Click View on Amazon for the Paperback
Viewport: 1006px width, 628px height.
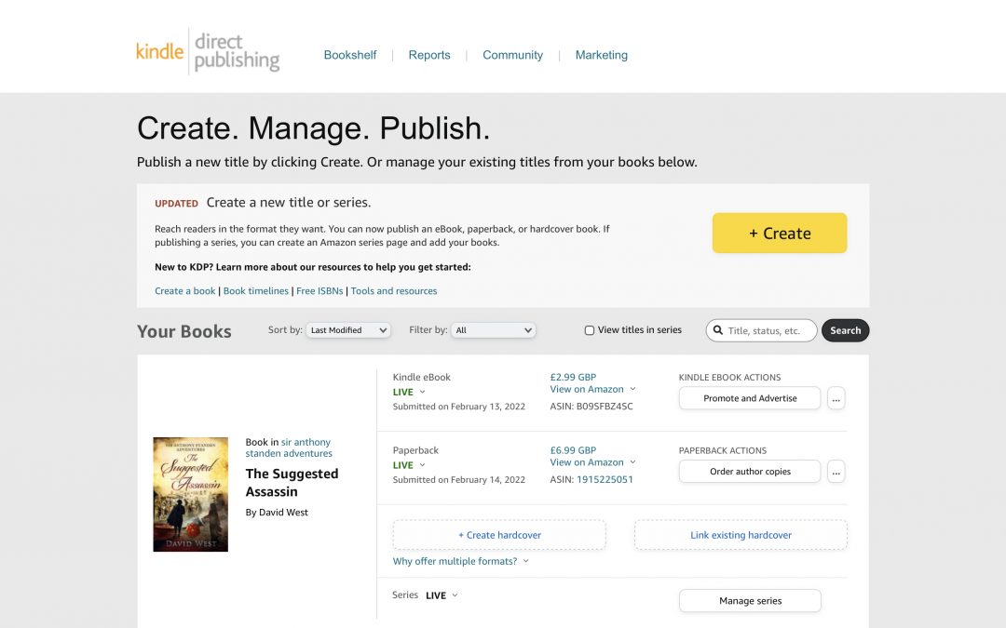[587, 462]
